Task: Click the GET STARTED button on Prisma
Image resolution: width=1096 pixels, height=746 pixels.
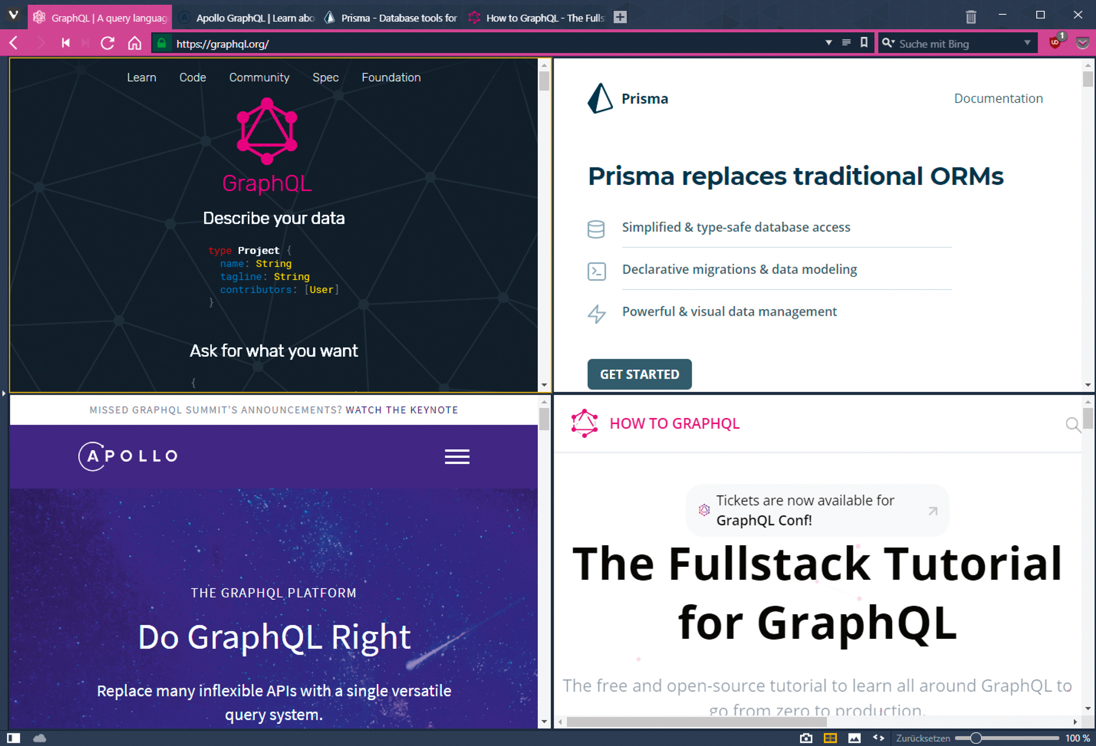Action: point(639,374)
